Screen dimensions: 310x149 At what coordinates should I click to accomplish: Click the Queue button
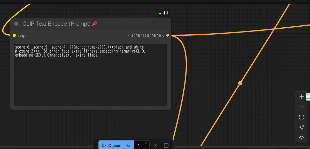point(111,145)
